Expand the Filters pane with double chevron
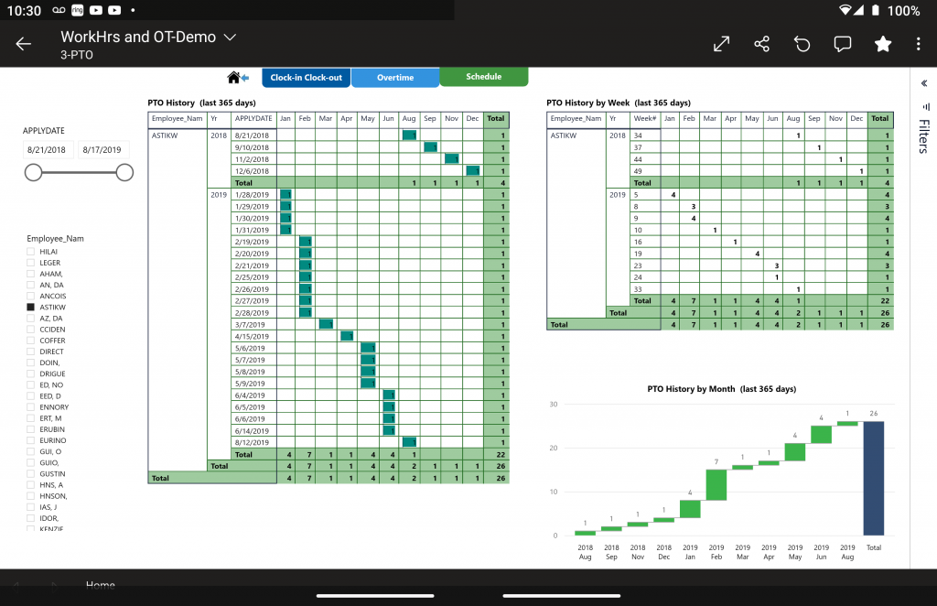The height and width of the screenshot is (606, 937). coord(922,84)
